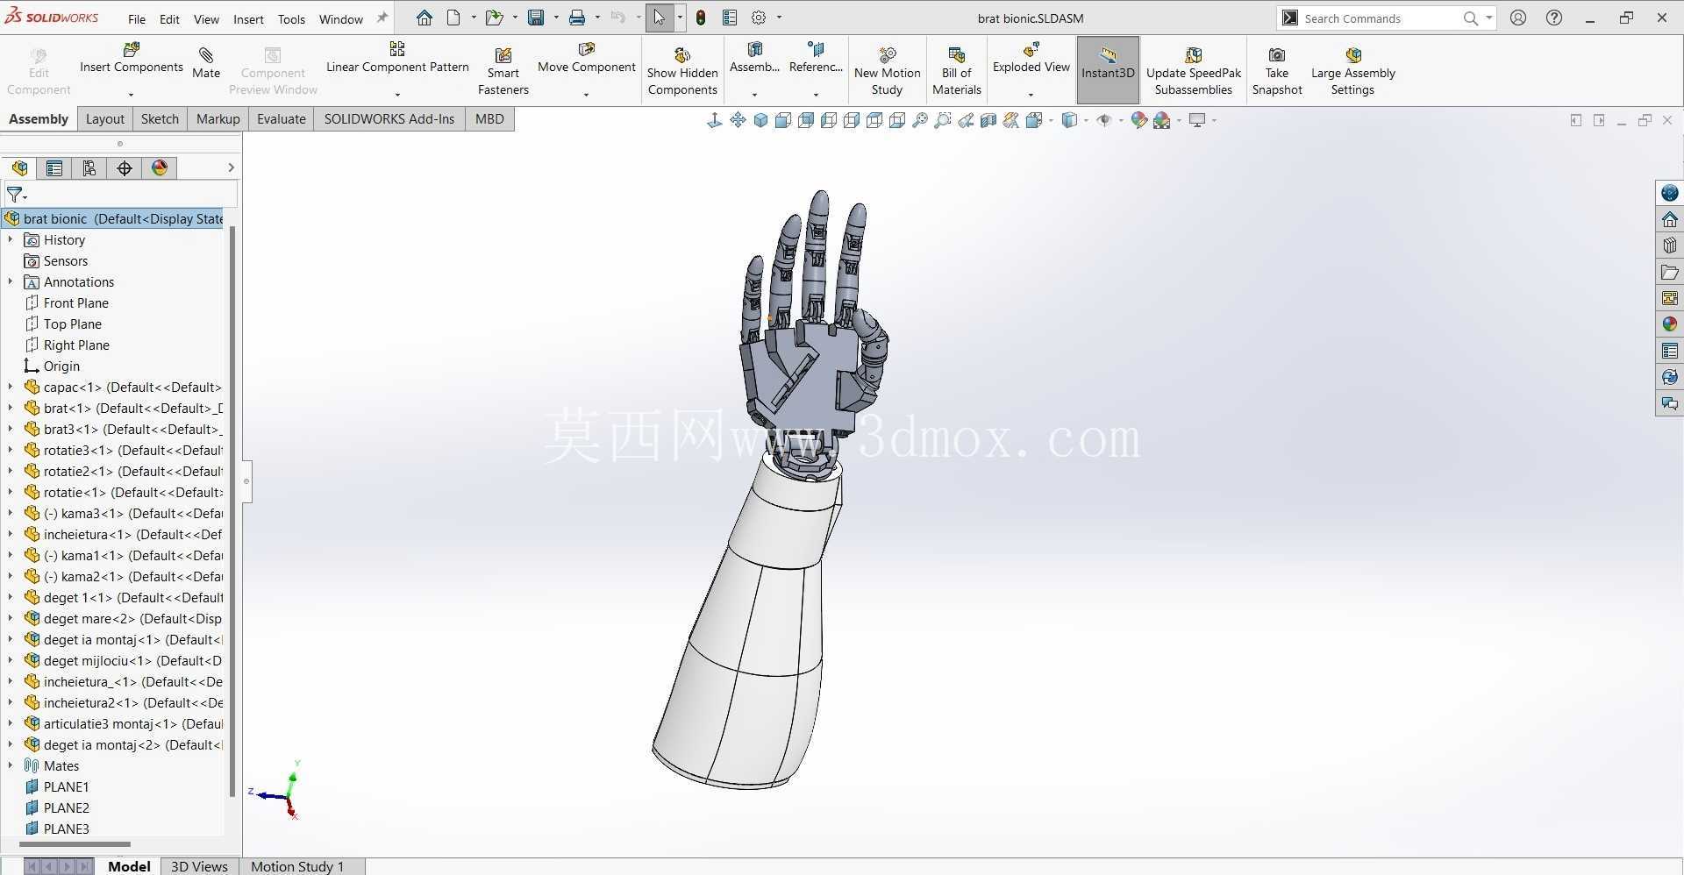Expand the deget mare<2> subassembly
This screenshot has width=1684, height=875.
(11, 618)
